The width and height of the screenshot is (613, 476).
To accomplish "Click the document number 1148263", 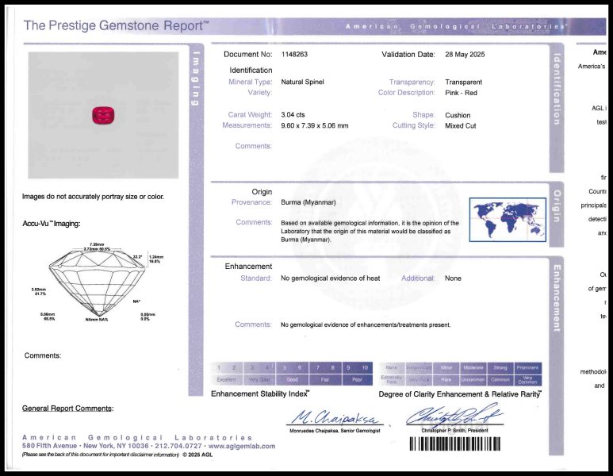I will point(294,55).
